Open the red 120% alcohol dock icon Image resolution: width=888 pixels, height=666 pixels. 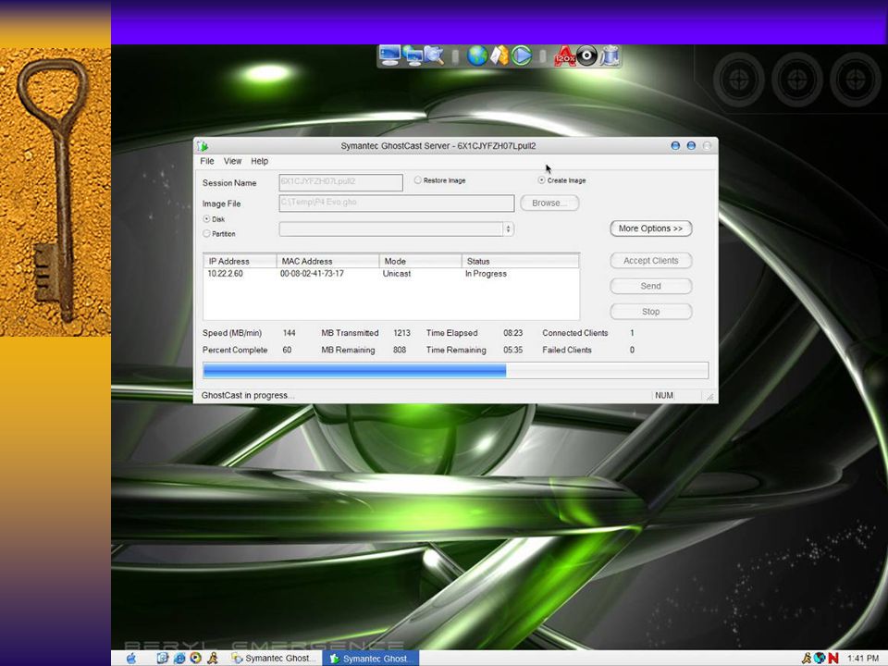[x=564, y=56]
